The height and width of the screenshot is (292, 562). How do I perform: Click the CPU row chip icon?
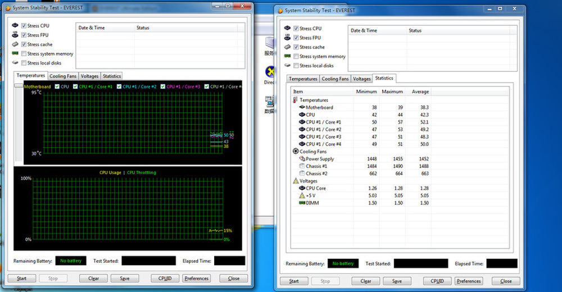(302, 115)
